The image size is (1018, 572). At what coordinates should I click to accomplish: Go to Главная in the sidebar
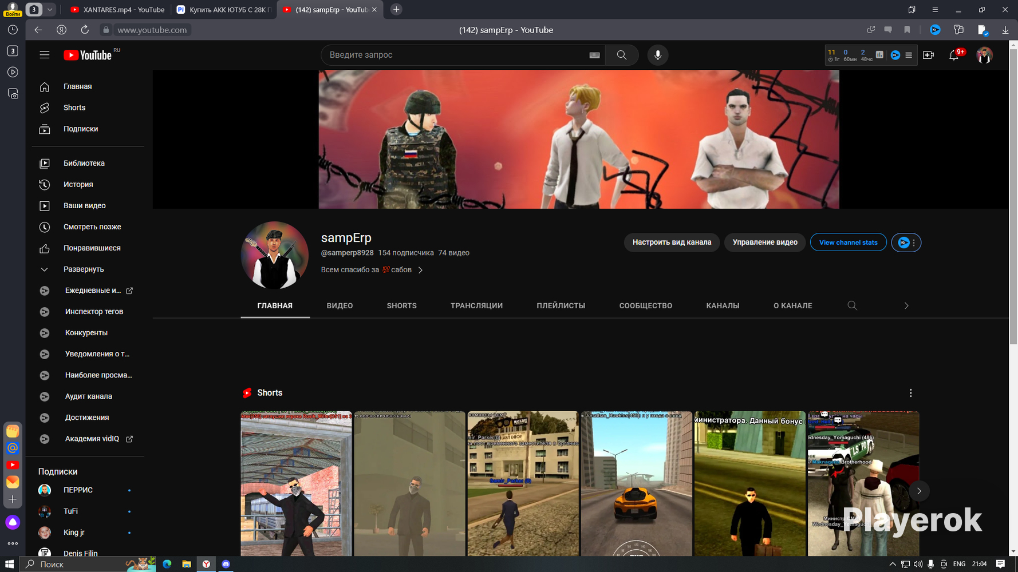pyautogui.click(x=86, y=86)
